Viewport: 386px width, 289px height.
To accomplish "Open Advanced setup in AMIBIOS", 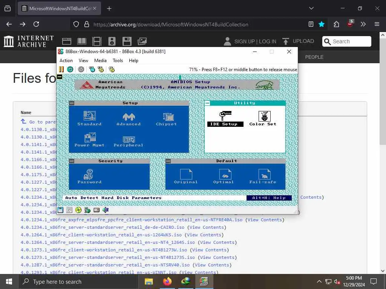I will [x=129, y=119].
